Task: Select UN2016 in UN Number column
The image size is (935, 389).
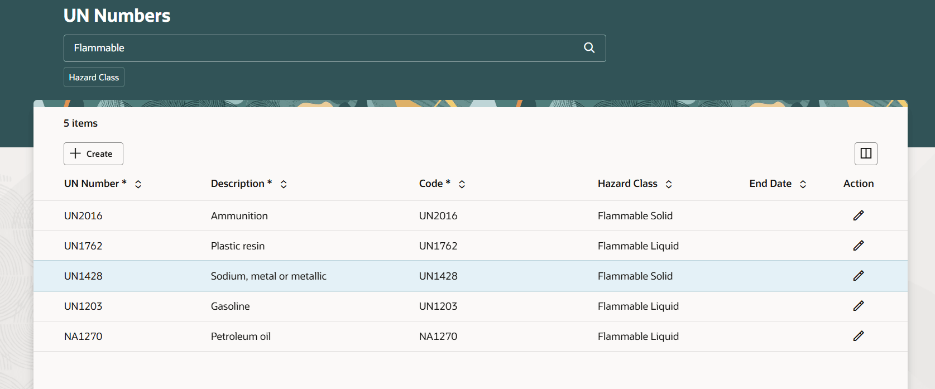Action: [83, 216]
